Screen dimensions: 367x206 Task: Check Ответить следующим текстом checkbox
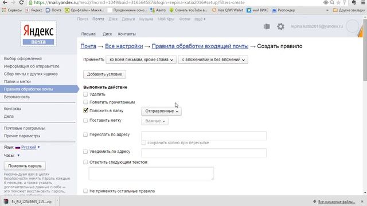pos(85,162)
